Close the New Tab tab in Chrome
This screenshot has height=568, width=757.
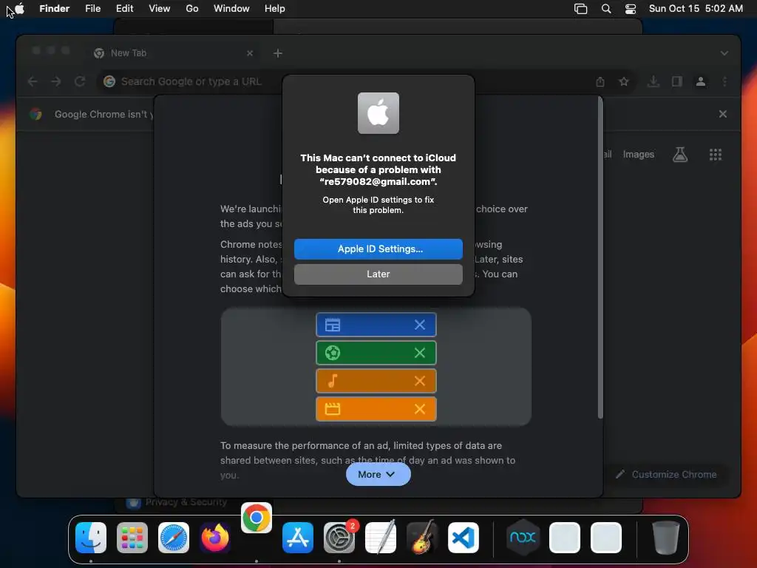click(250, 53)
